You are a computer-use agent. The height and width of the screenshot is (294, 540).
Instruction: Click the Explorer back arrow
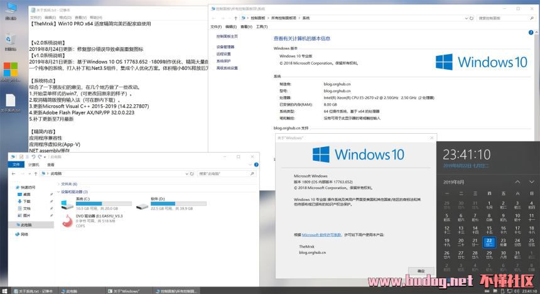tap(13, 174)
